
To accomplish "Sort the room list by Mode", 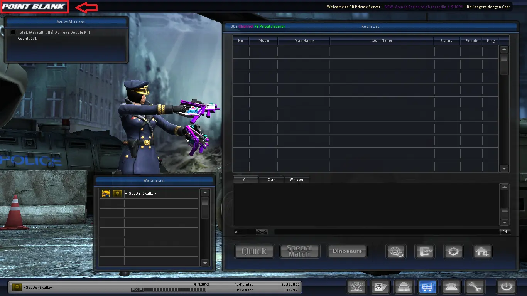I will click(263, 40).
